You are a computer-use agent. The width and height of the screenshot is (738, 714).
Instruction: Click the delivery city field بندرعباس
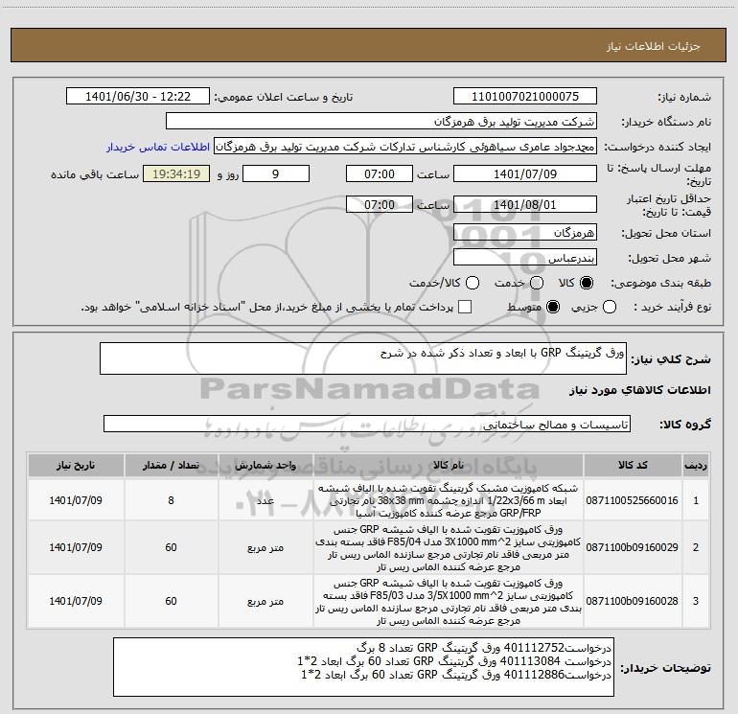coord(525,258)
